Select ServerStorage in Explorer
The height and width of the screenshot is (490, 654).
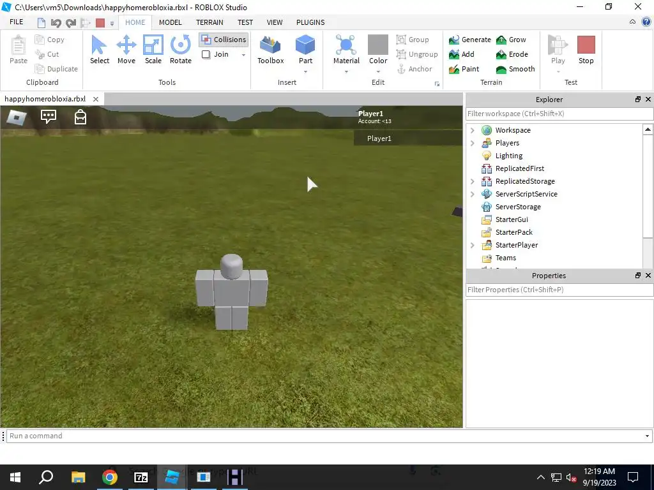pos(517,207)
